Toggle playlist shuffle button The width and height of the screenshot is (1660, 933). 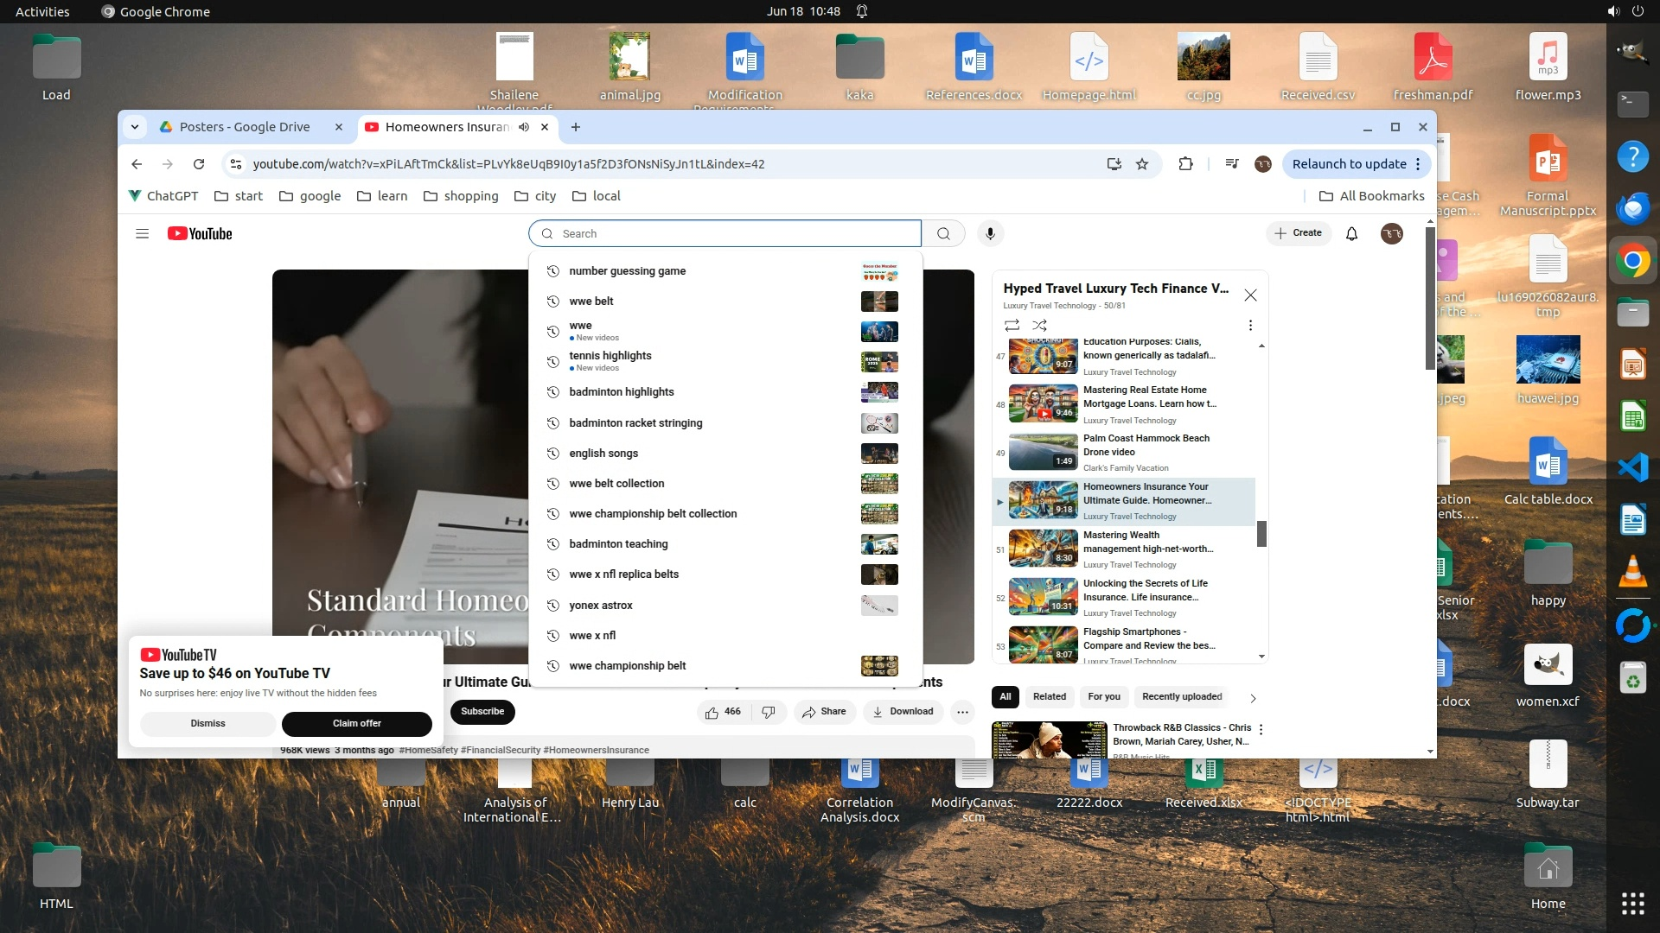click(x=1039, y=326)
